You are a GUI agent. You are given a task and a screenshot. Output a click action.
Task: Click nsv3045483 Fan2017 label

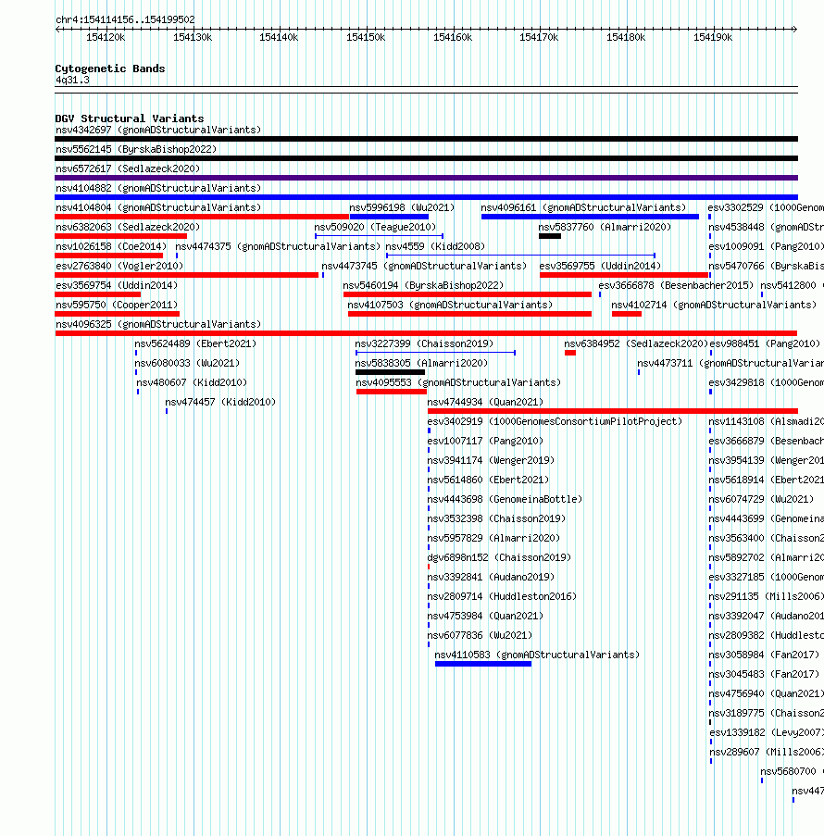(764, 675)
